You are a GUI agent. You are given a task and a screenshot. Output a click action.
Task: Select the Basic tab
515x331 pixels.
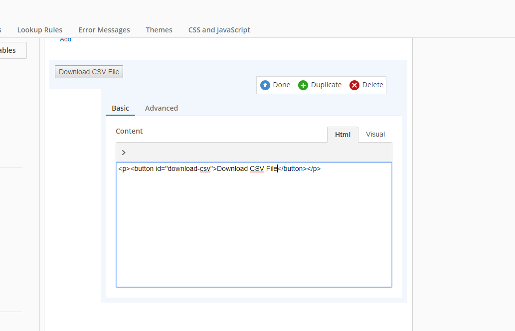(x=120, y=108)
